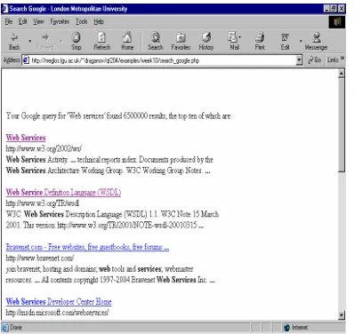The width and height of the screenshot is (354, 334).
Task: Click the http://msdn.microsoft.com/webservices/ URL text
Action: pyautogui.click(x=58, y=313)
